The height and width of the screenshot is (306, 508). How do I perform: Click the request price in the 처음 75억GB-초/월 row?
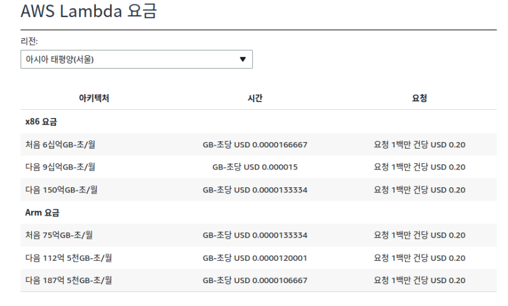[x=419, y=235]
